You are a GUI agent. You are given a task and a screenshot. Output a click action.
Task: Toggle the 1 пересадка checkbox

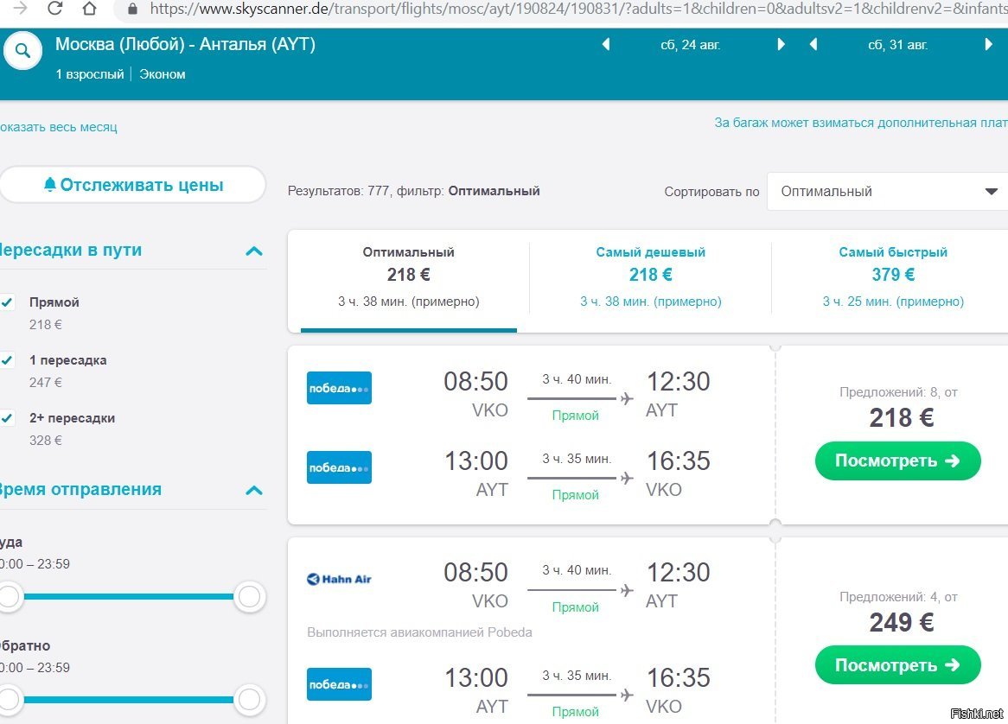click(x=8, y=360)
